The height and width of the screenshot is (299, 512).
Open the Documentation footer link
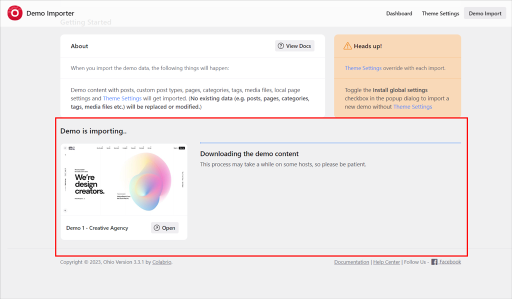pos(351,262)
